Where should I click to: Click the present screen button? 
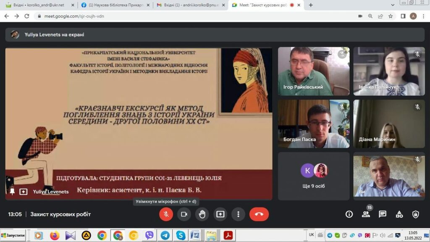coord(220,214)
